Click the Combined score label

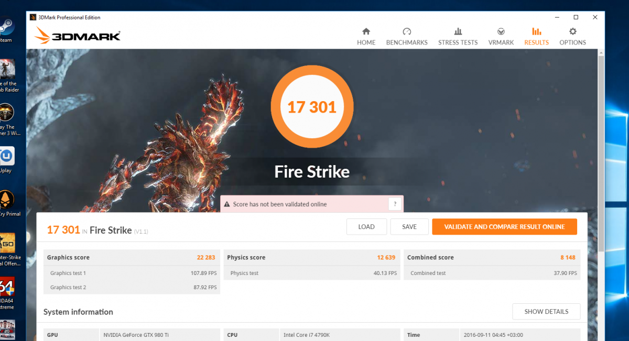(x=430, y=257)
